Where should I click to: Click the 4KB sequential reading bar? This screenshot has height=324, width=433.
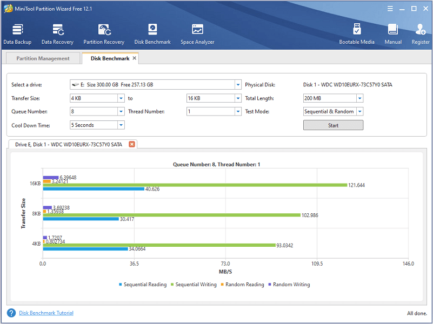85,249
